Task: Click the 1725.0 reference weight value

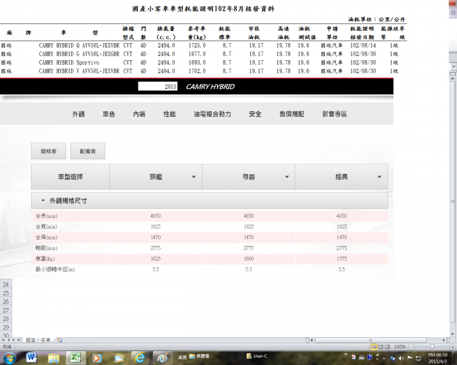Action: point(197,46)
